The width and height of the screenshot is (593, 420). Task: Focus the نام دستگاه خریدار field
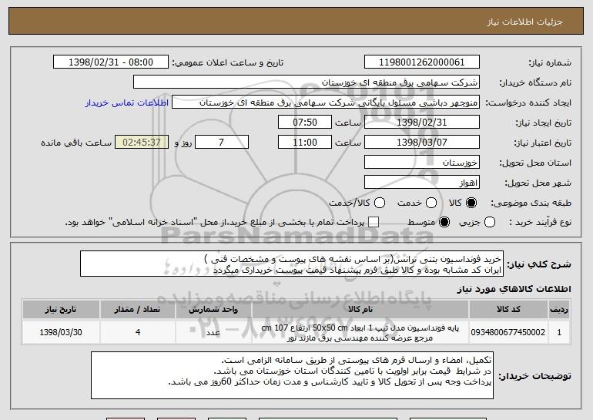(306, 82)
